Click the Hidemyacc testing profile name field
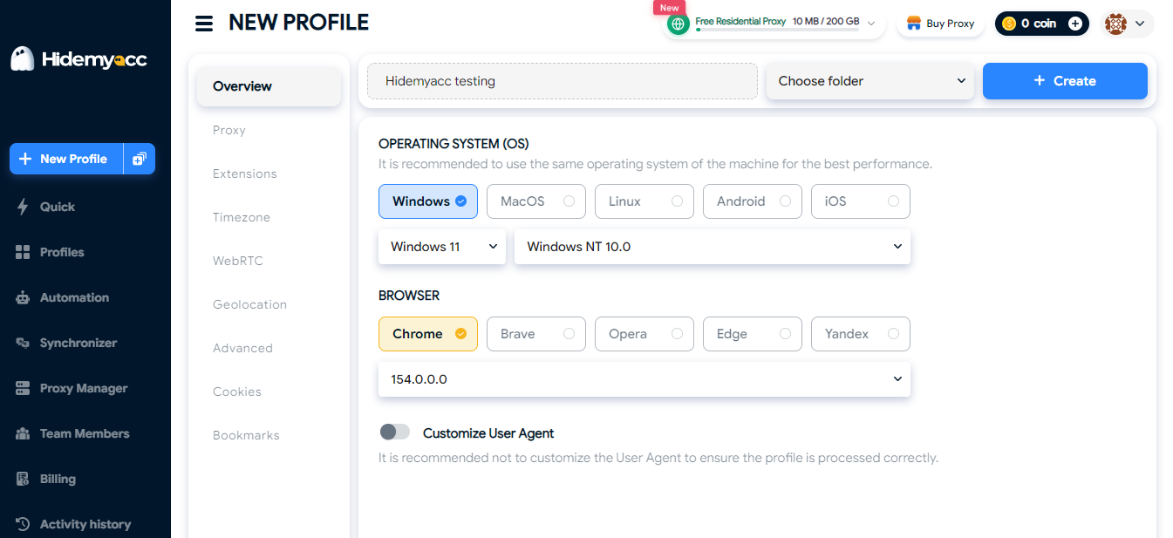The width and height of the screenshot is (1173, 538). click(563, 81)
